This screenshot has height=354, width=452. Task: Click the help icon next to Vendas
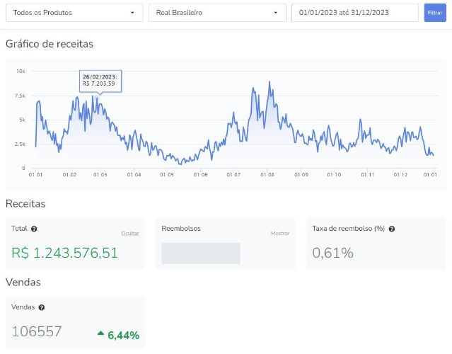pyautogui.click(x=41, y=307)
